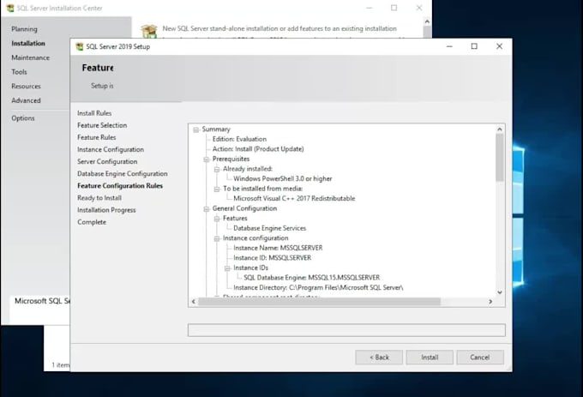Minimize the SQL Server 2019 Setup window

pyautogui.click(x=449, y=46)
